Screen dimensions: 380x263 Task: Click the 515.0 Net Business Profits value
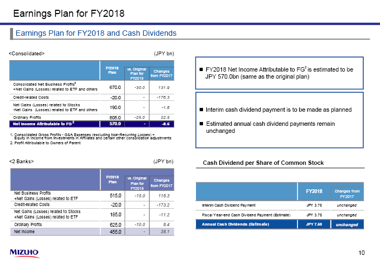coord(114,195)
